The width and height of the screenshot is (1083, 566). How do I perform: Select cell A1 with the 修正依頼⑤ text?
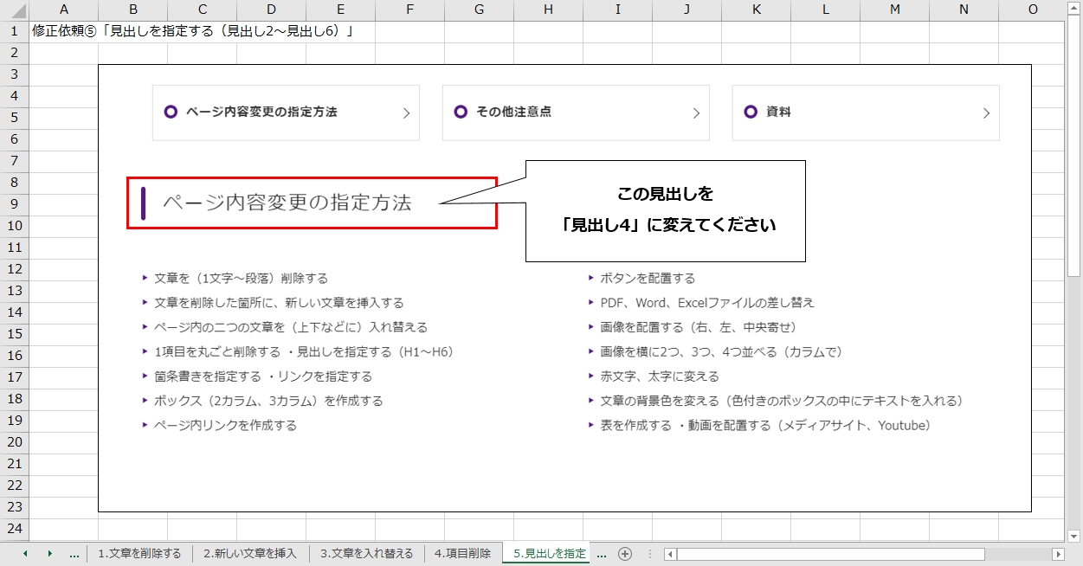[x=63, y=30]
